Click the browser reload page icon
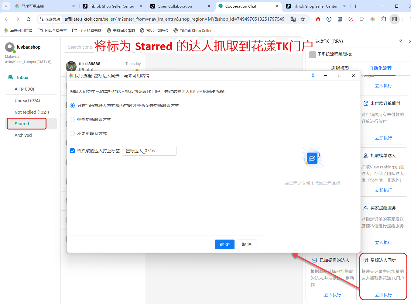 (x=29, y=19)
